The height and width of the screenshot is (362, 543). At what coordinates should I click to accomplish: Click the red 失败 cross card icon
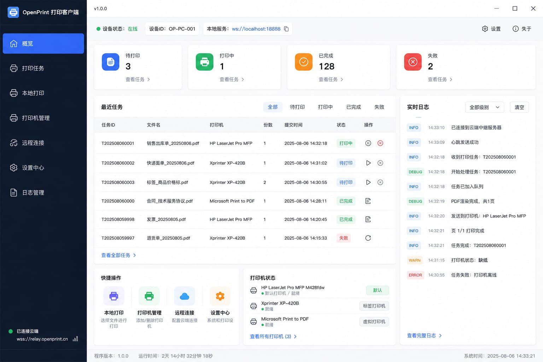(x=413, y=62)
